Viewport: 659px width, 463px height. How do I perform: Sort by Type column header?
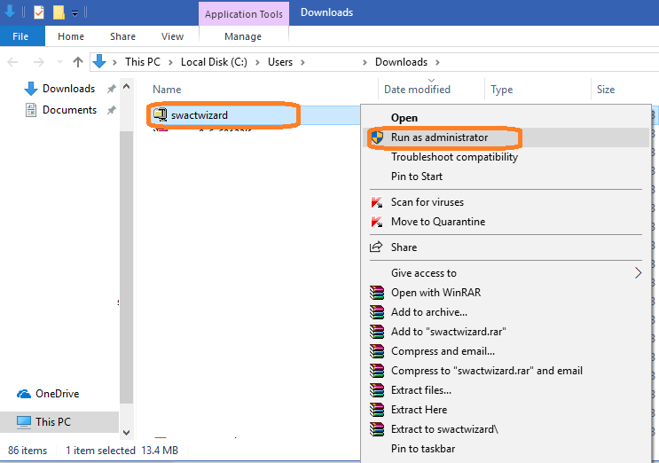click(501, 90)
